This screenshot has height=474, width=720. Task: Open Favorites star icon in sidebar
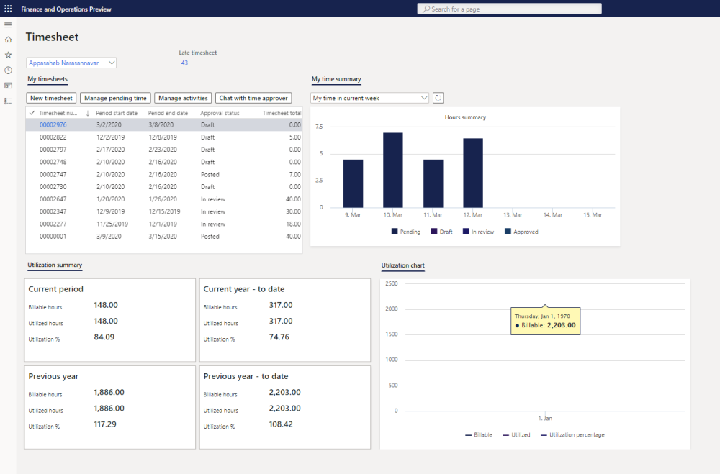[x=8, y=55]
